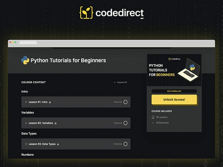This screenshot has width=223, height=167.
Task: Click the lock icon next to Lesson #2: Variables
Action: point(56,123)
